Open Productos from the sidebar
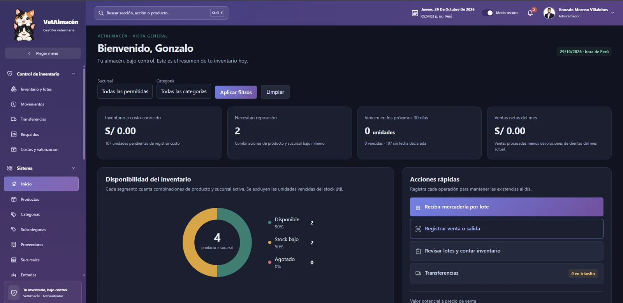 pyautogui.click(x=41, y=199)
